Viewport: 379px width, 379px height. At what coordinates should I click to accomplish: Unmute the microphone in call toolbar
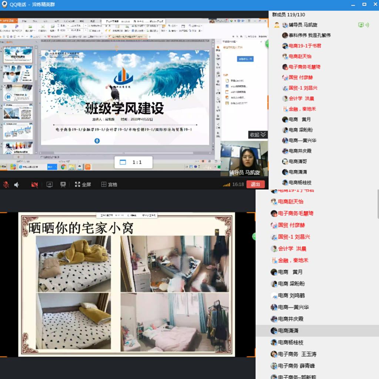click(x=6, y=185)
